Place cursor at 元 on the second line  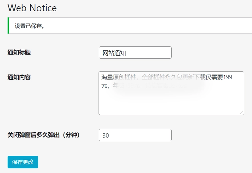click(105, 86)
